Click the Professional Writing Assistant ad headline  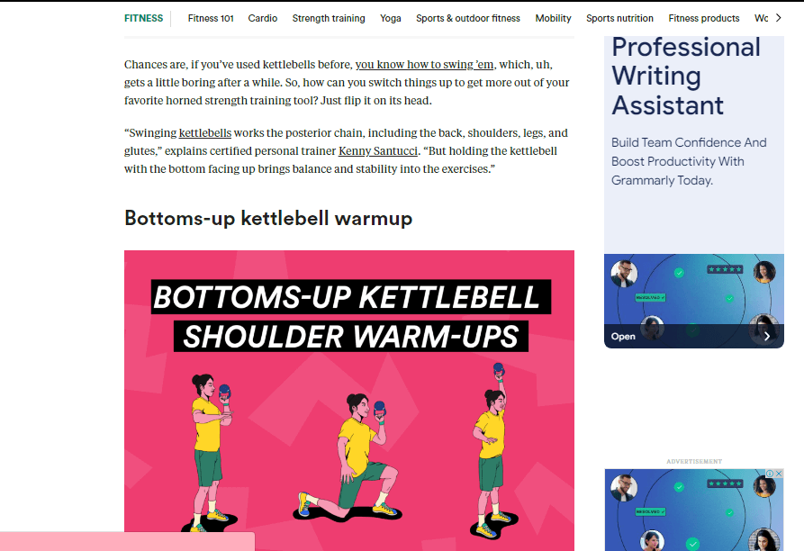pos(685,77)
